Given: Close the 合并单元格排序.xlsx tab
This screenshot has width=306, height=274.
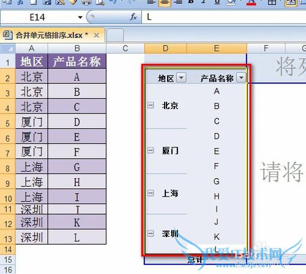Looking at the screenshot, I should click(x=96, y=36).
